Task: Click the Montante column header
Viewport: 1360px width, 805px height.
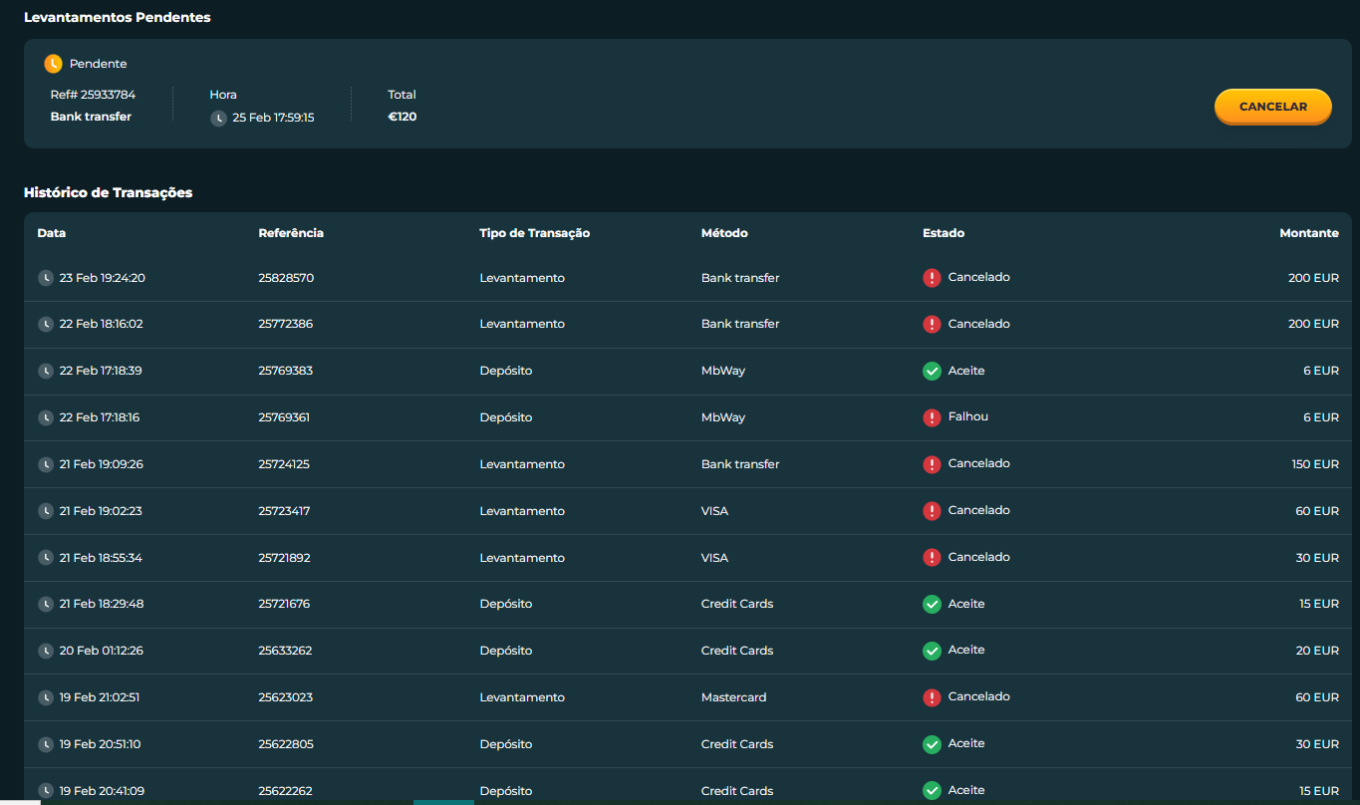Action: [1309, 233]
